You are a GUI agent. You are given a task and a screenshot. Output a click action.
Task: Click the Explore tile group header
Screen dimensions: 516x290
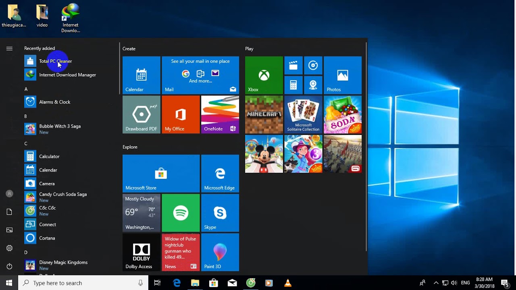click(130, 147)
